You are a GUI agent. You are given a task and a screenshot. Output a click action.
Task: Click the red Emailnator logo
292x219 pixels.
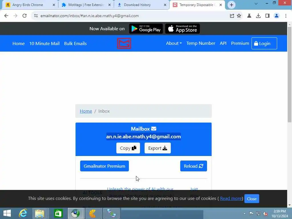[x=124, y=43]
